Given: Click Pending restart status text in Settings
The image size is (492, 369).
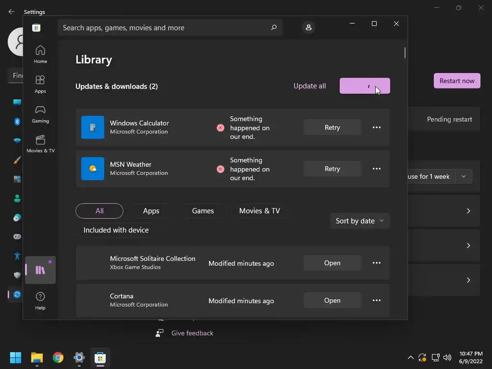Looking at the screenshot, I should pos(449,119).
